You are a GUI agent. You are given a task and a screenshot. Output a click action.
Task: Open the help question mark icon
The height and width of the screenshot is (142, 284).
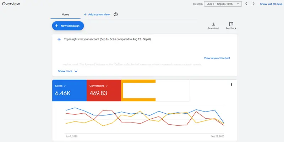[x=116, y=15]
